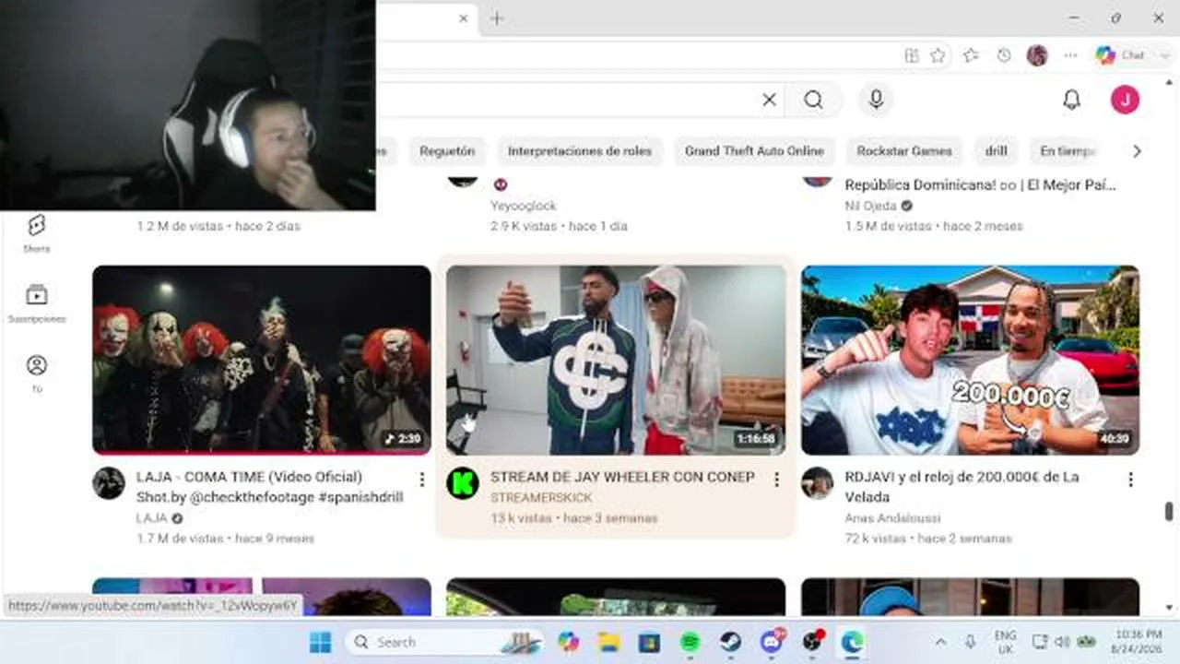Click the taskbar microphone tray icon
The image size is (1180, 664).
click(970, 642)
